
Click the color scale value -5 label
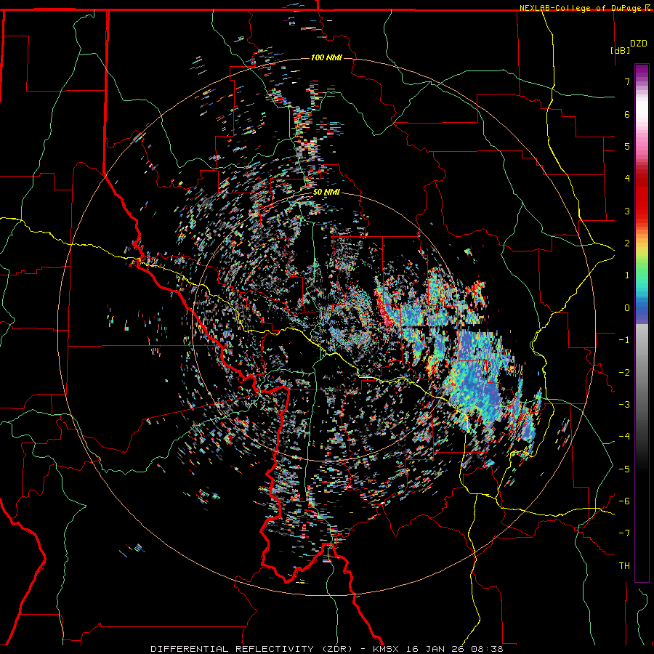pos(624,469)
